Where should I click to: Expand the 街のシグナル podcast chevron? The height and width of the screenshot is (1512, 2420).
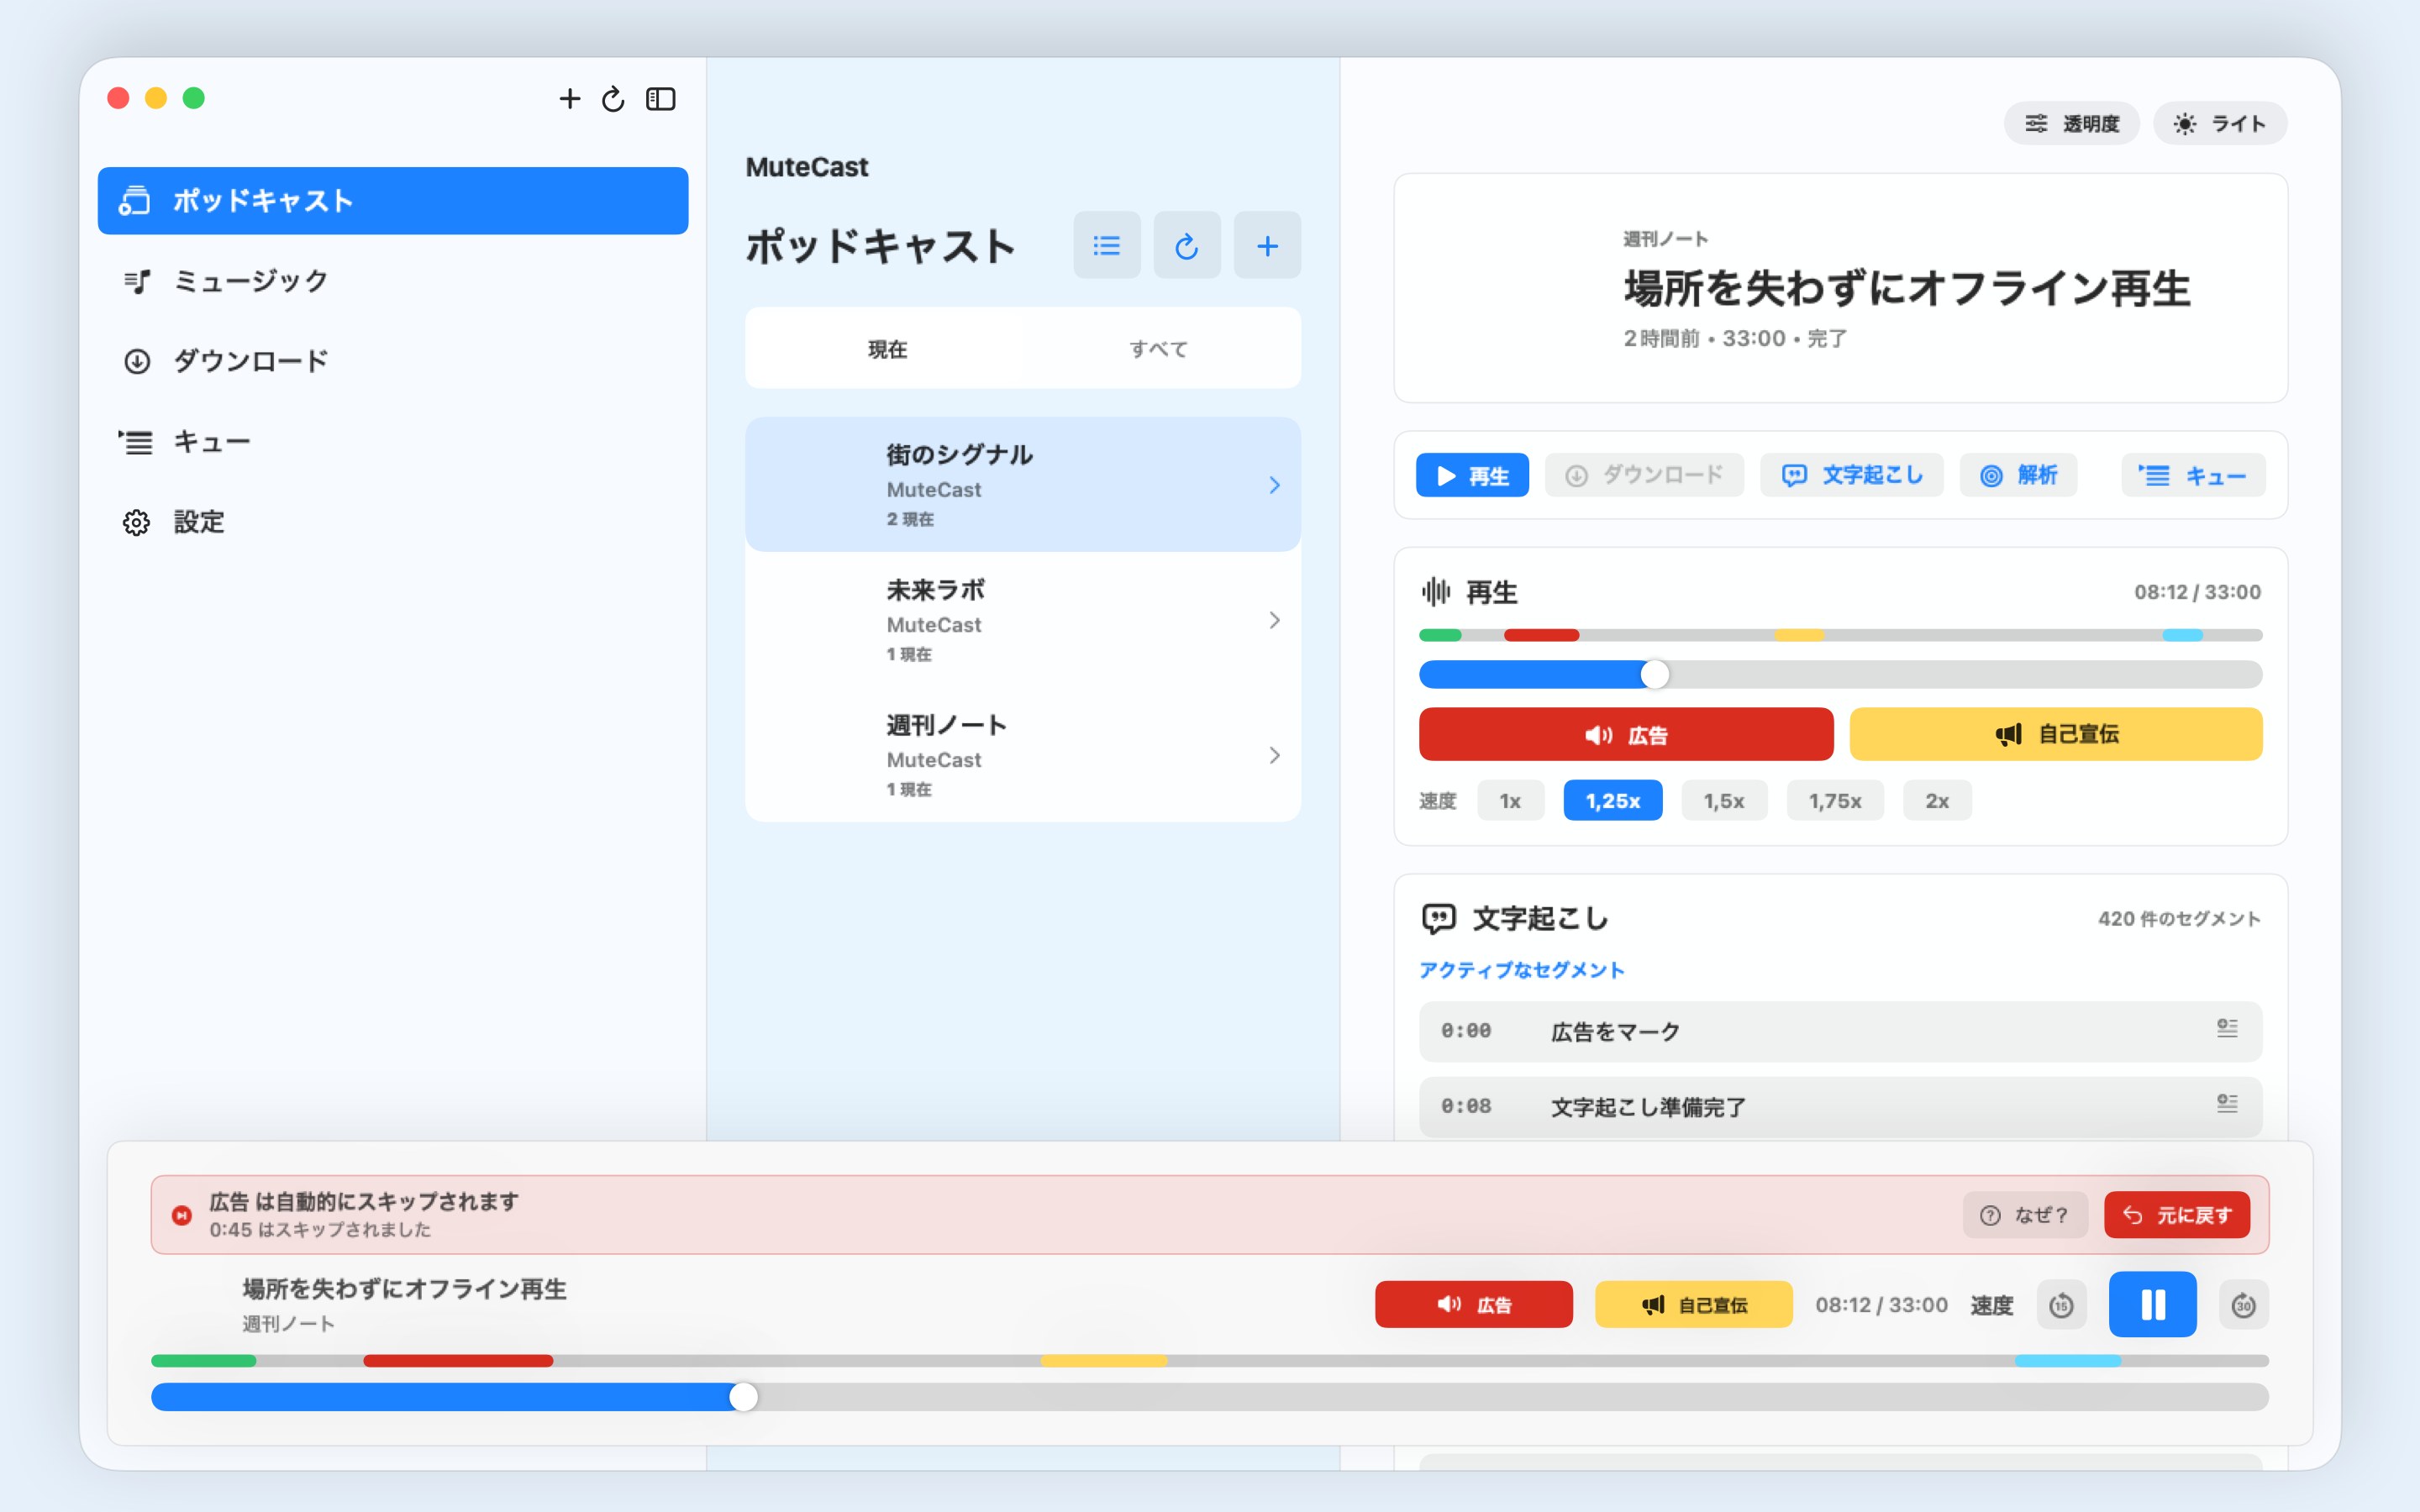pos(1274,485)
